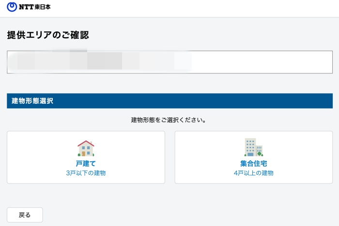Viewport: 339px width, 226px height.
Task: Click the apartment building icon
Action: [x=254, y=147]
